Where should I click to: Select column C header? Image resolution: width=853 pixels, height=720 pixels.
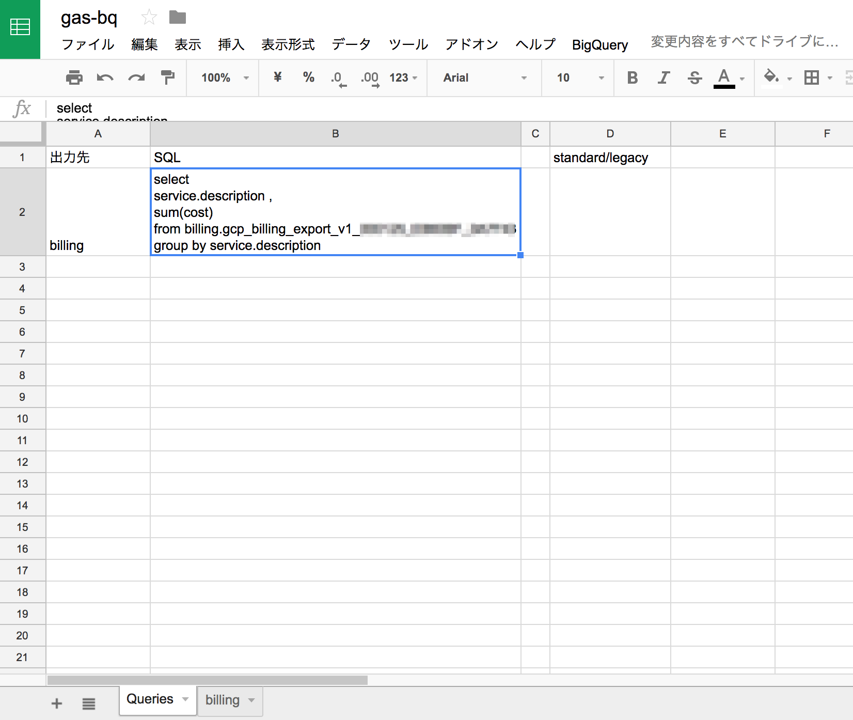pyautogui.click(x=535, y=134)
